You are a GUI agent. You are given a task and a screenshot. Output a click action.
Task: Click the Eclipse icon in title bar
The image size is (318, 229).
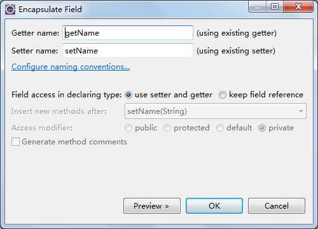tap(10, 10)
